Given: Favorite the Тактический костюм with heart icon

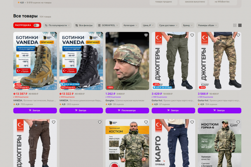Looking at the screenshot, I should 146,122.
